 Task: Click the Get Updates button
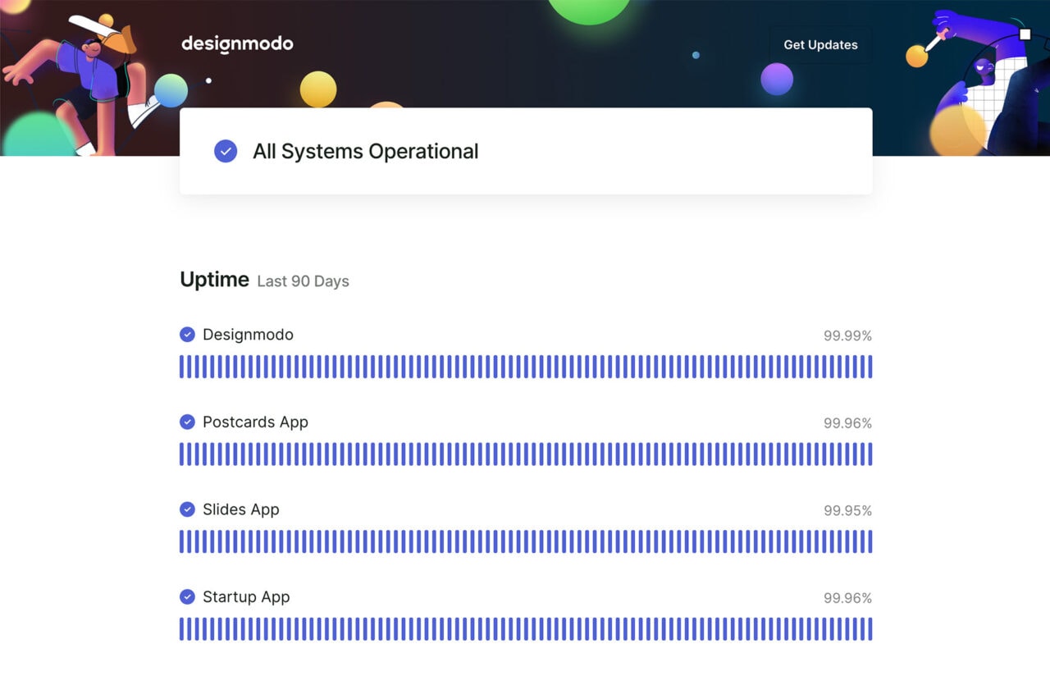(820, 45)
